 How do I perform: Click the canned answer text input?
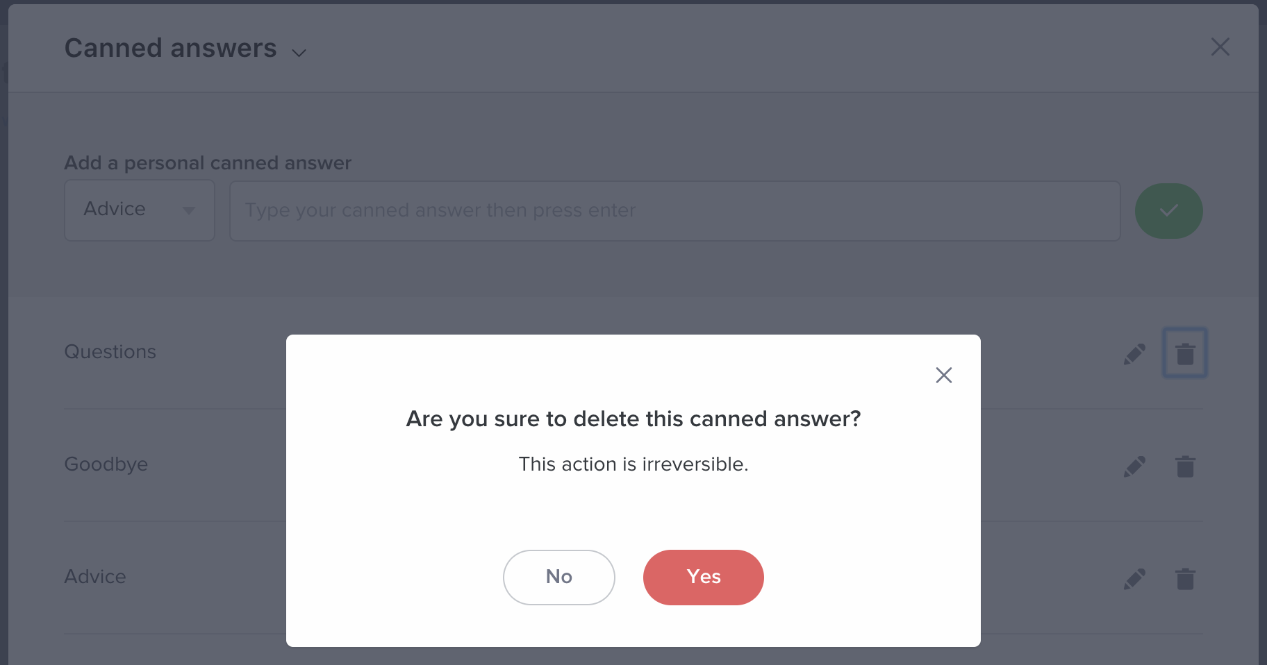coord(674,210)
